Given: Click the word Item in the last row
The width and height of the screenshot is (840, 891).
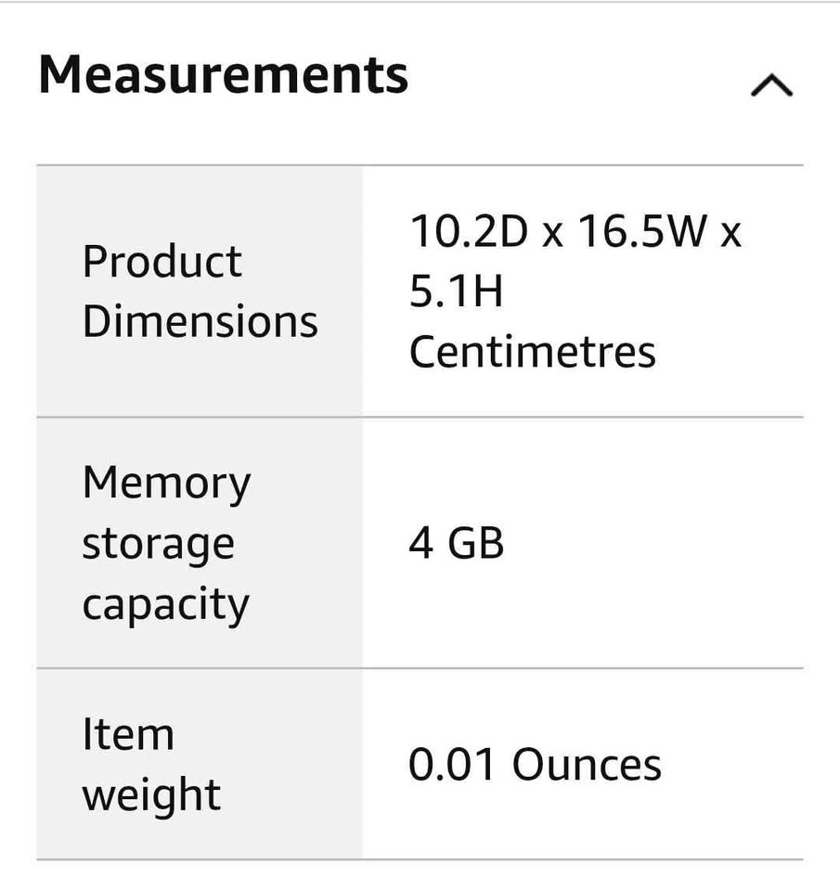Looking at the screenshot, I should (128, 734).
